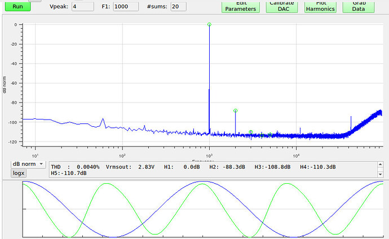The height and width of the screenshot is (239, 389).
Task: Open the dB norm dropdown
Action: pos(28,164)
